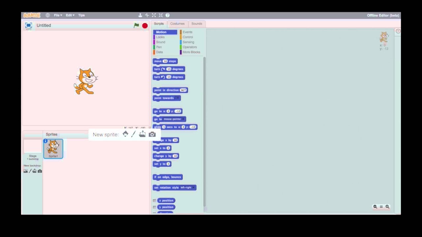Screen dimensions: 422x237
Task: Open the Sprite1 info button
Action: 45,141
